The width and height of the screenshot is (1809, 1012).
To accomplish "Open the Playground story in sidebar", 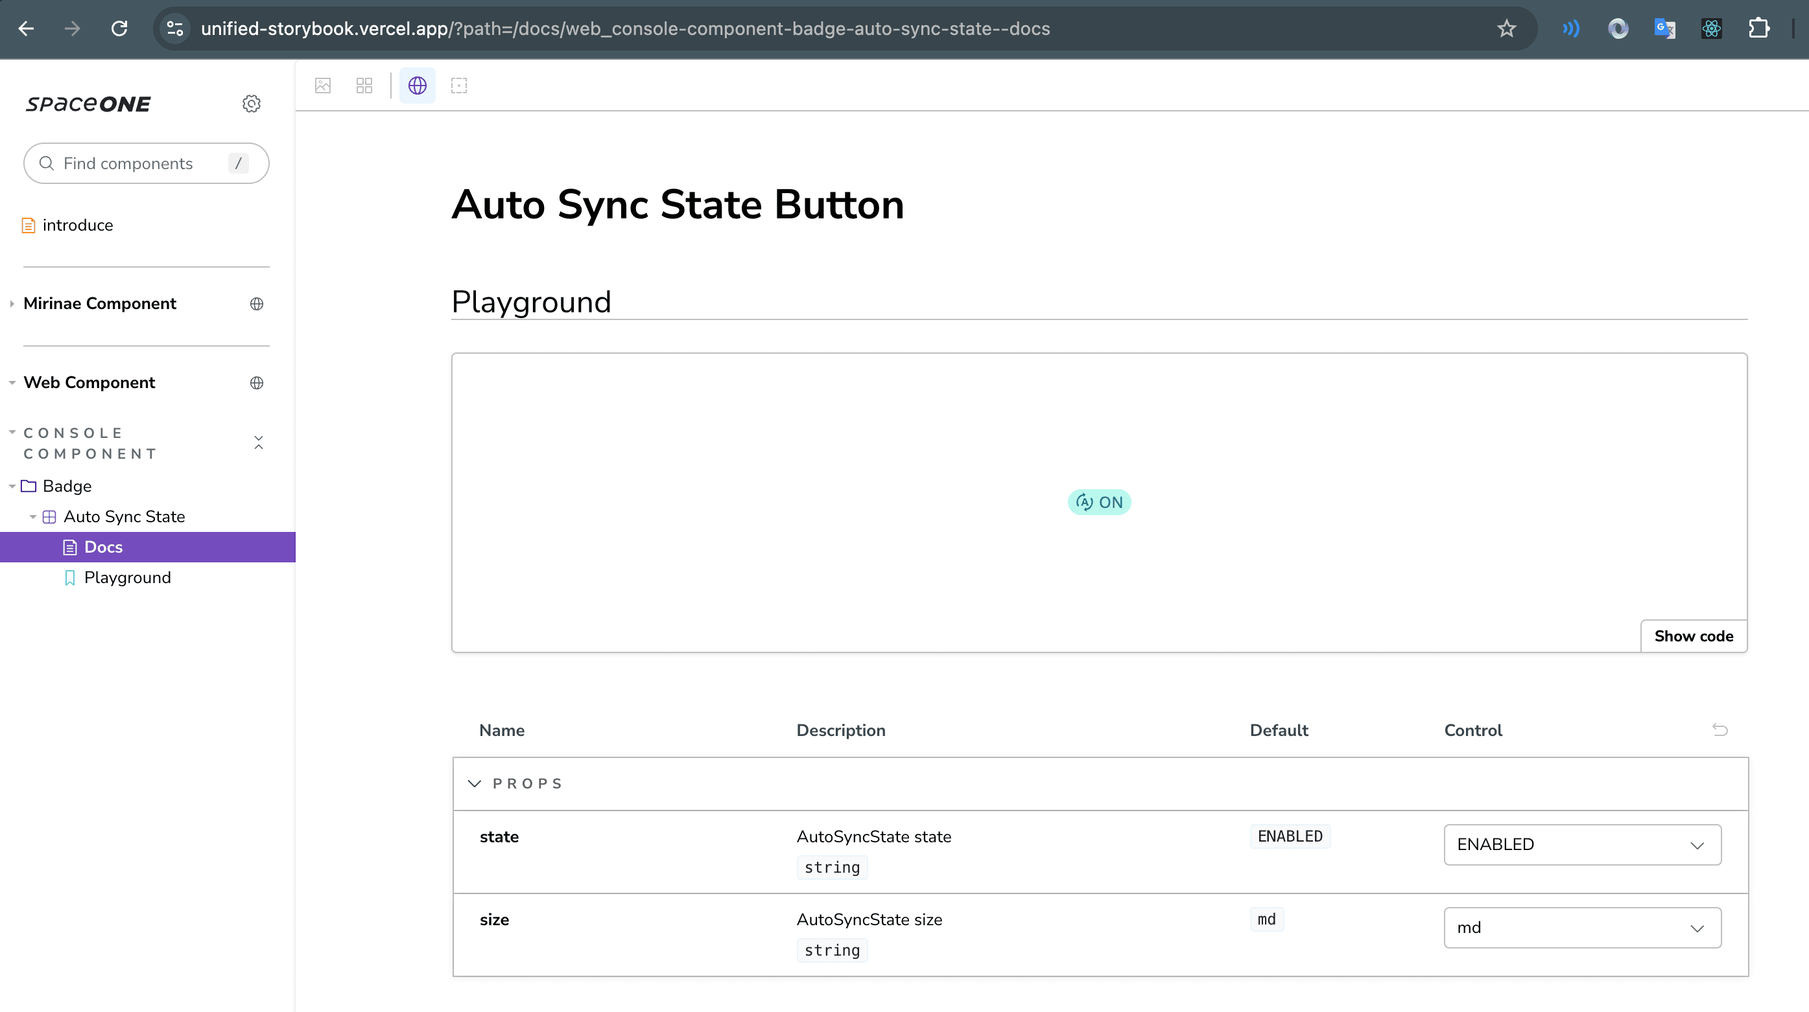I will 126,577.
